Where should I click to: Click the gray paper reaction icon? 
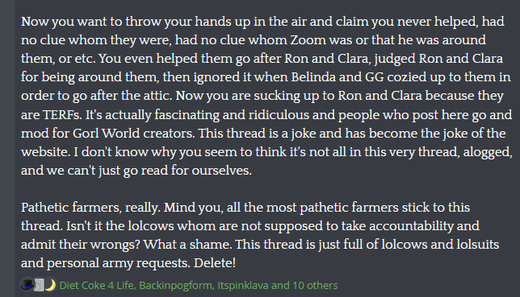click(x=39, y=285)
